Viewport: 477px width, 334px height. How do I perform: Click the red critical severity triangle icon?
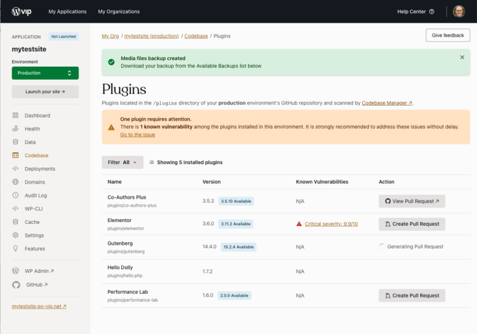299,224
